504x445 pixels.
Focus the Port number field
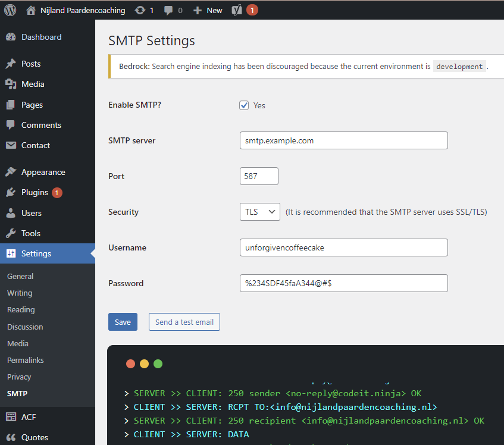coord(258,176)
